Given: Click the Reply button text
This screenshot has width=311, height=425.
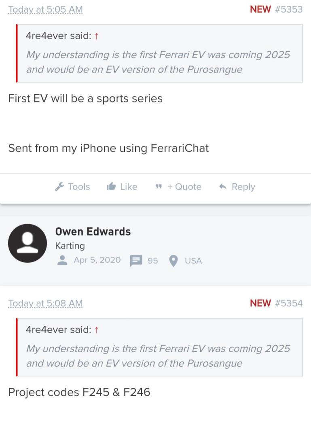Looking at the screenshot, I should click(243, 187).
